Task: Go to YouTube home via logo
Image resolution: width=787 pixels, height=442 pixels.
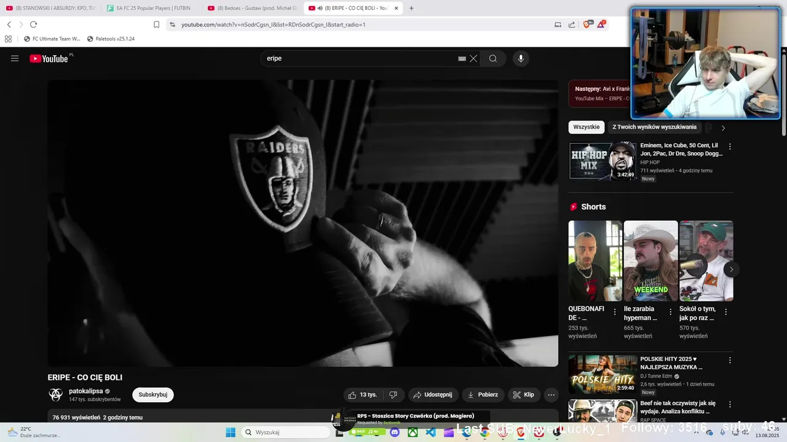Action: [49, 58]
